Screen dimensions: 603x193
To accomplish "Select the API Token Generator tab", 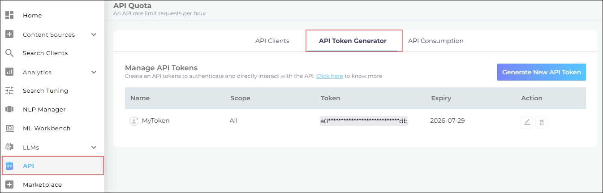I will pos(353,41).
